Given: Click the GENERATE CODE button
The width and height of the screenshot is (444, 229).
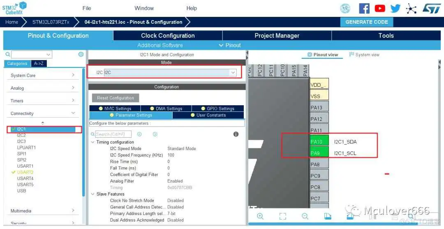Looking at the screenshot, I should (x=366, y=22).
